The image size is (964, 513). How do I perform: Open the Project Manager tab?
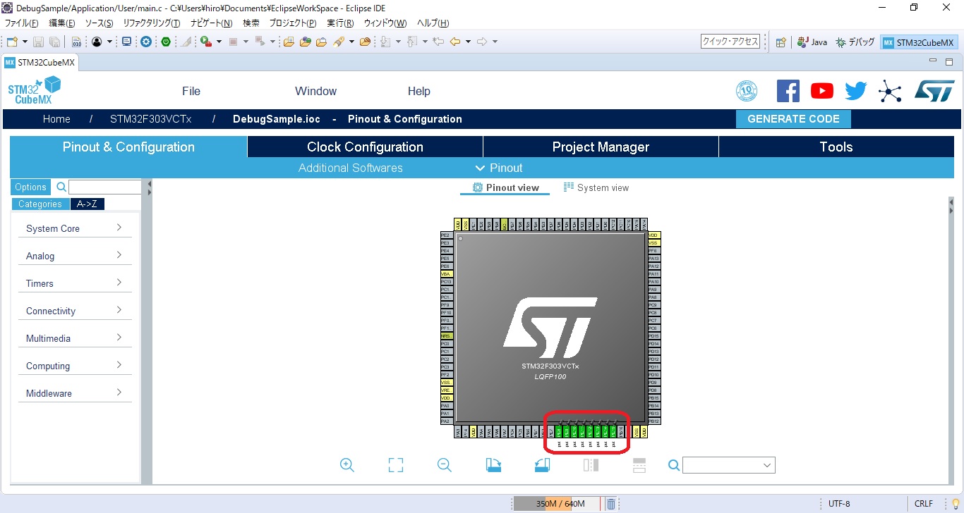tap(601, 147)
